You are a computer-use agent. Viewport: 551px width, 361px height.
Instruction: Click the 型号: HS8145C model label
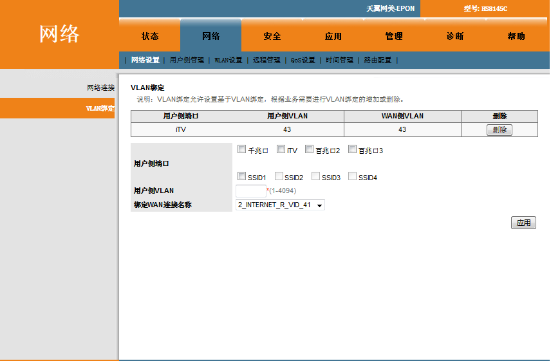point(485,8)
